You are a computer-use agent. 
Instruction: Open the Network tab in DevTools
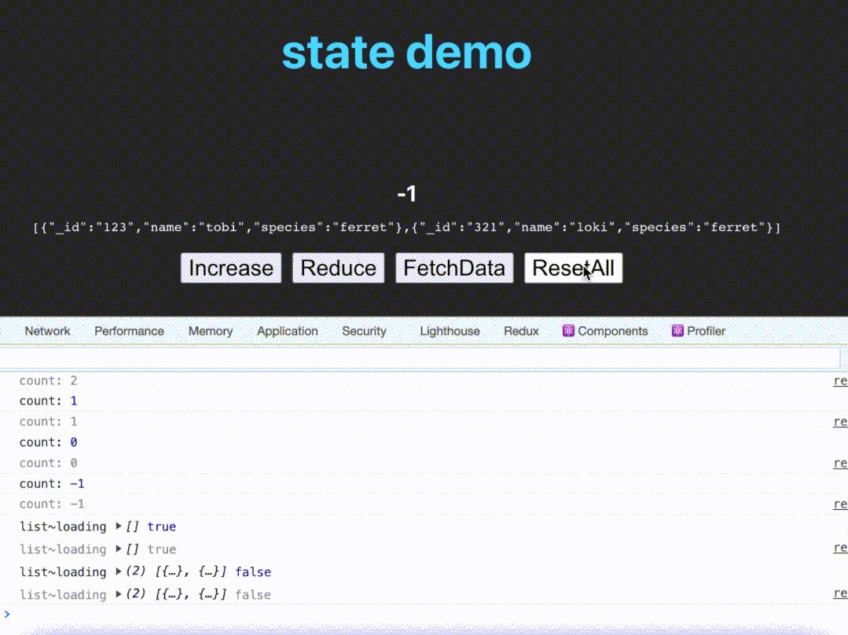48,331
